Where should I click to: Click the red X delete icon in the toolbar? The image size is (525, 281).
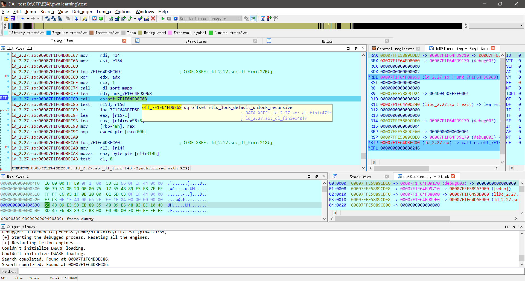point(153,19)
